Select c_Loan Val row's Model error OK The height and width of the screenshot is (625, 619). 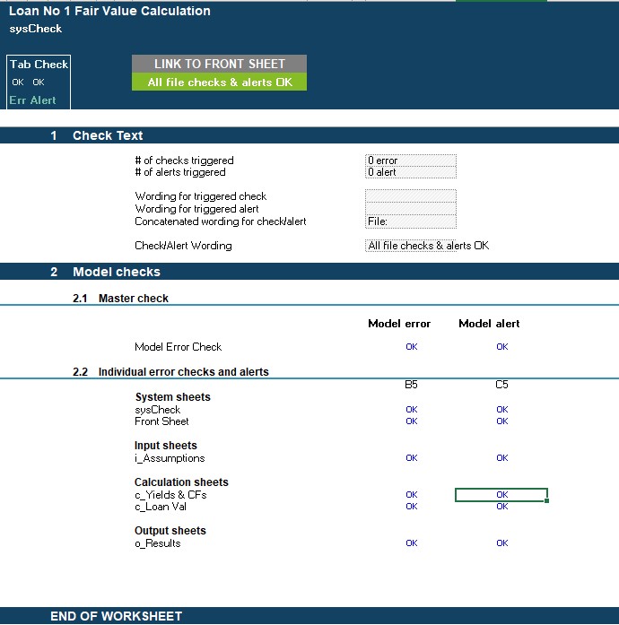(x=412, y=507)
